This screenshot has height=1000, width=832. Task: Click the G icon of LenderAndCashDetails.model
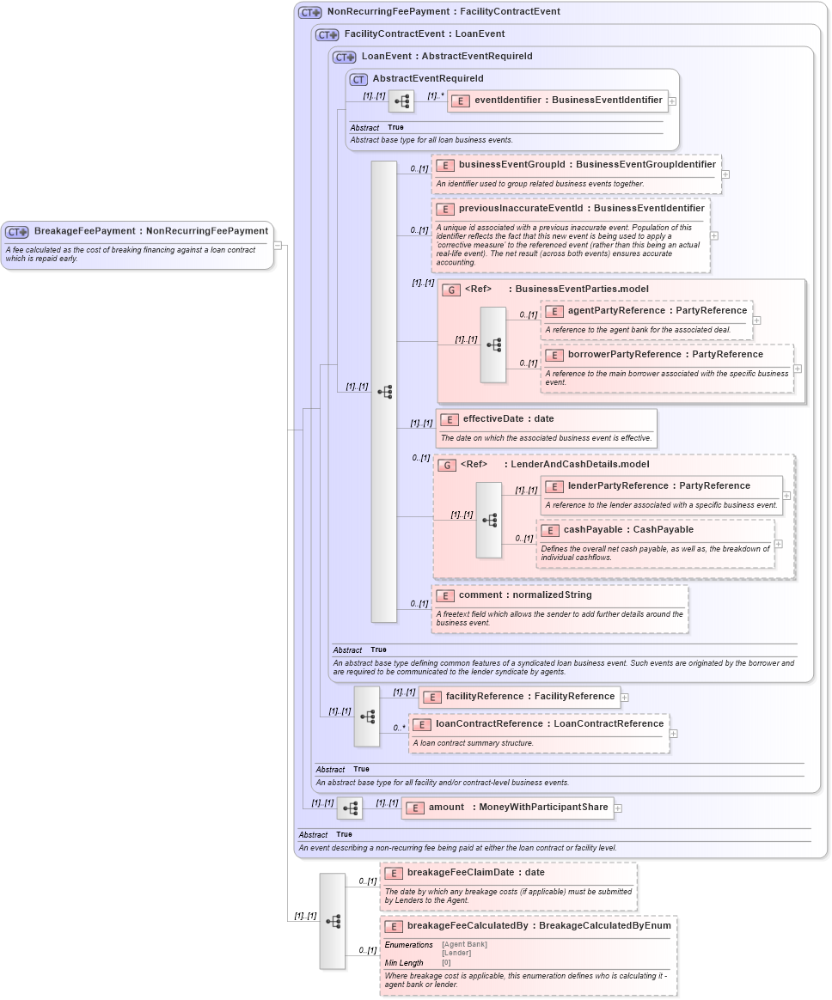tap(447, 465)
